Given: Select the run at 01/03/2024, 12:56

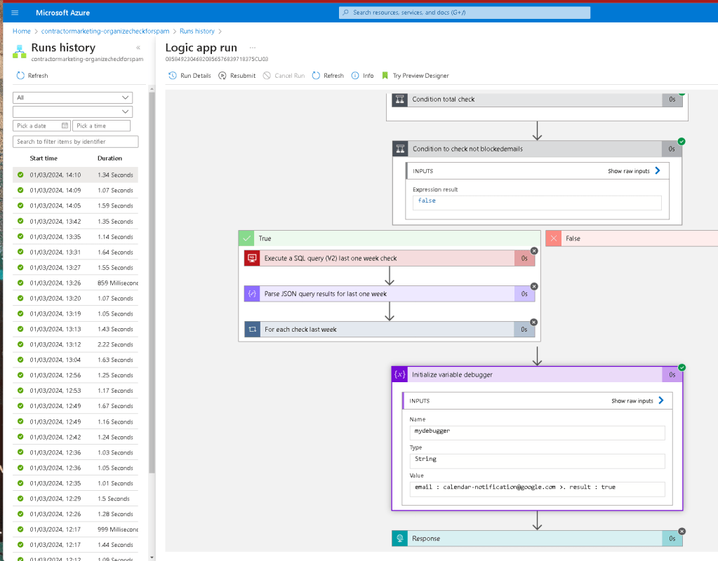Looking at the screenshot, I should (x=76, y=375).
